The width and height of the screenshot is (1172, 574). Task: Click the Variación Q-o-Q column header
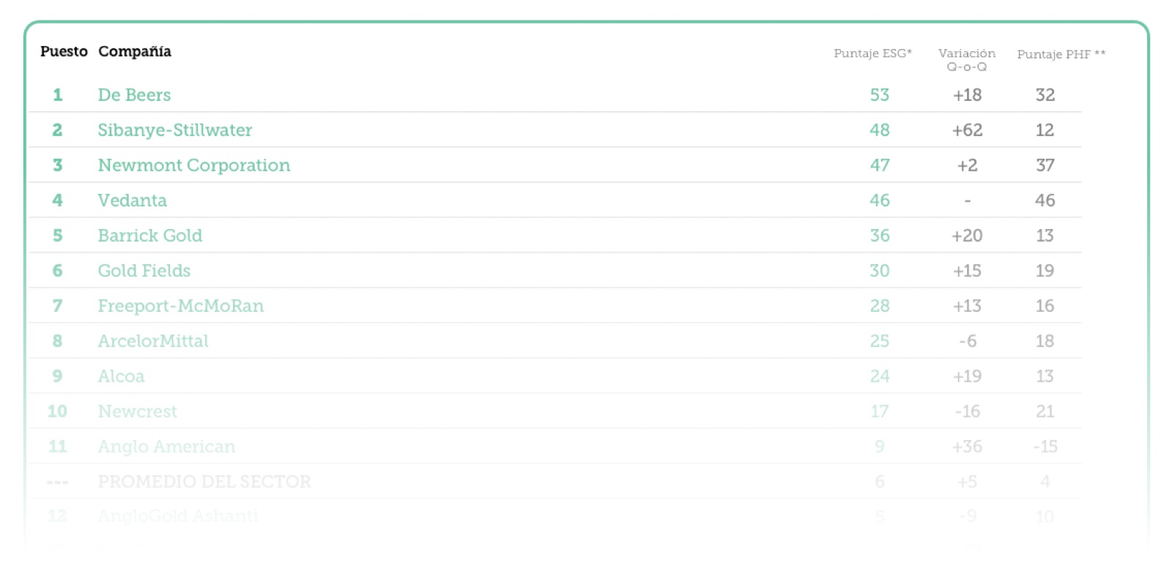(967, 60)
